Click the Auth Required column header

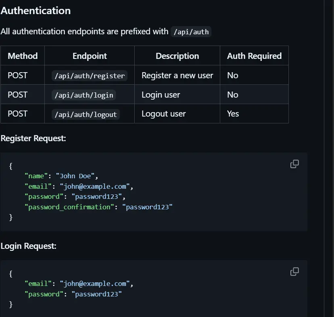coord(254,56)
